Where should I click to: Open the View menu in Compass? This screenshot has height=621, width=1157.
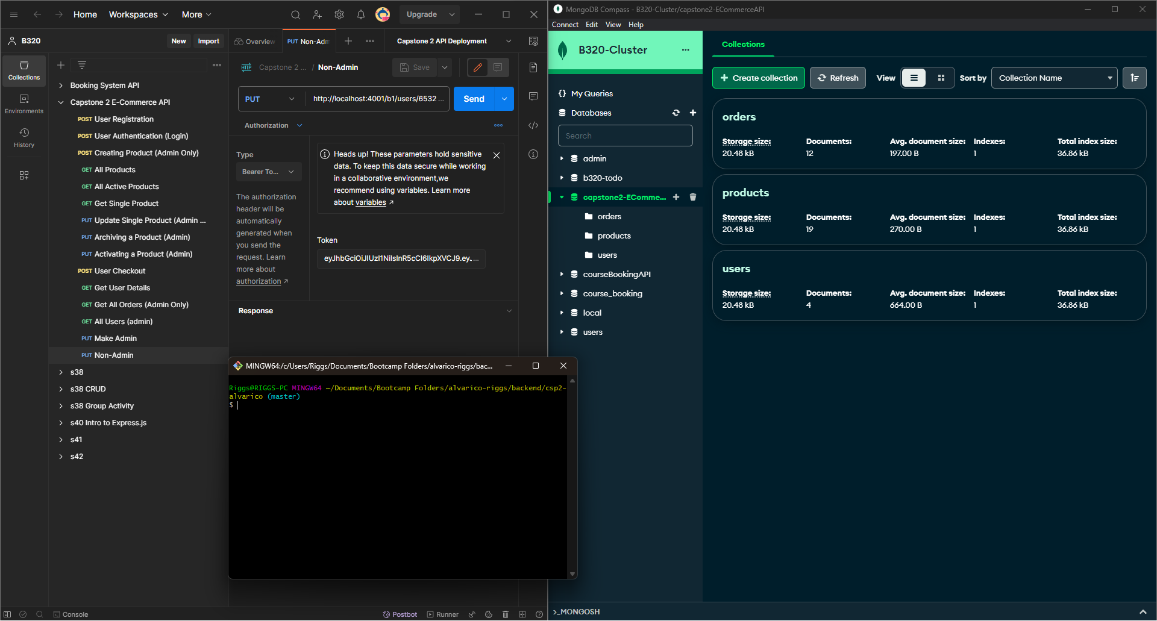tap(613, 25)
